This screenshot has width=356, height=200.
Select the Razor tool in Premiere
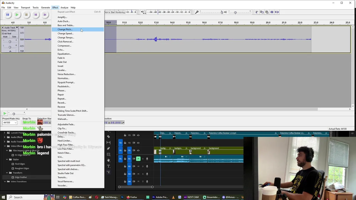[x=108, y=136]
